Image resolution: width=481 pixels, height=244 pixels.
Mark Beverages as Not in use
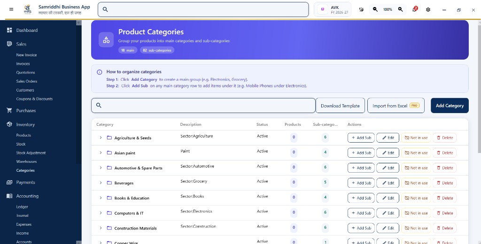point(416,183)
